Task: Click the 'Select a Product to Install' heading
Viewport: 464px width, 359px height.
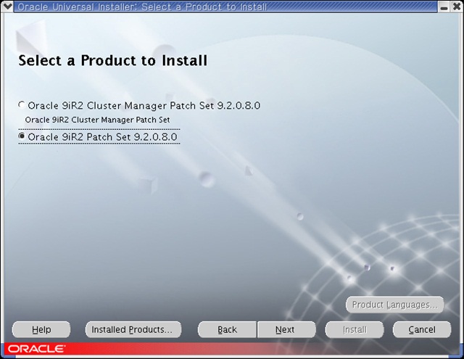Action: coord(113,61)
